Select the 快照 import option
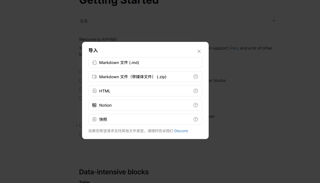Image resolution: width=320 pixels, height=183 pixels. coord(145,120)
